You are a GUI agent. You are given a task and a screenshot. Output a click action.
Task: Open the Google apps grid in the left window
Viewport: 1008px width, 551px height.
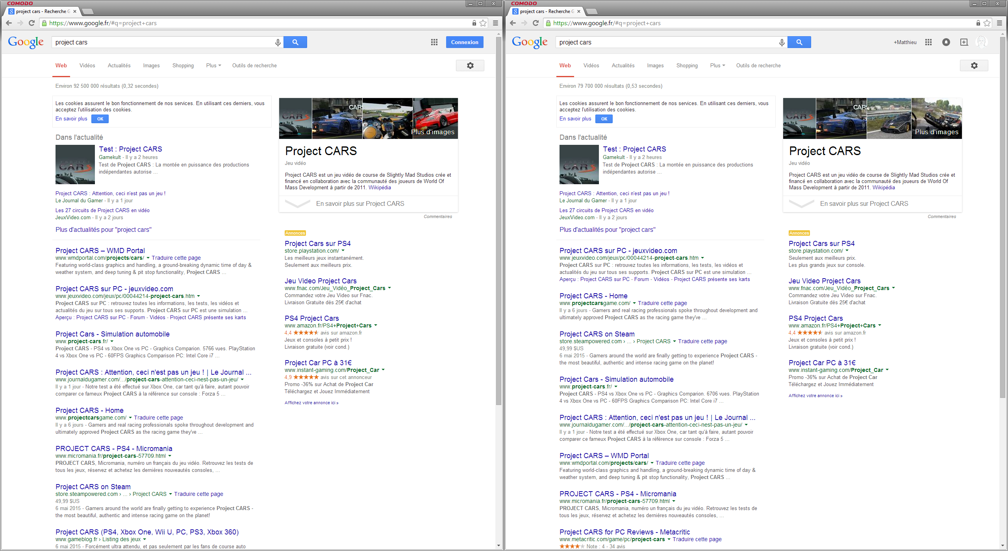434,42
